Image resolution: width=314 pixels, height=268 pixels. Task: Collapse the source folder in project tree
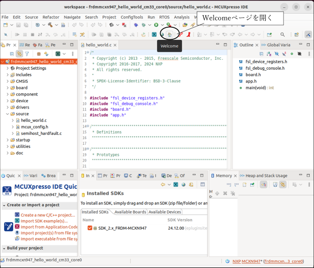(x=7, y=114)
